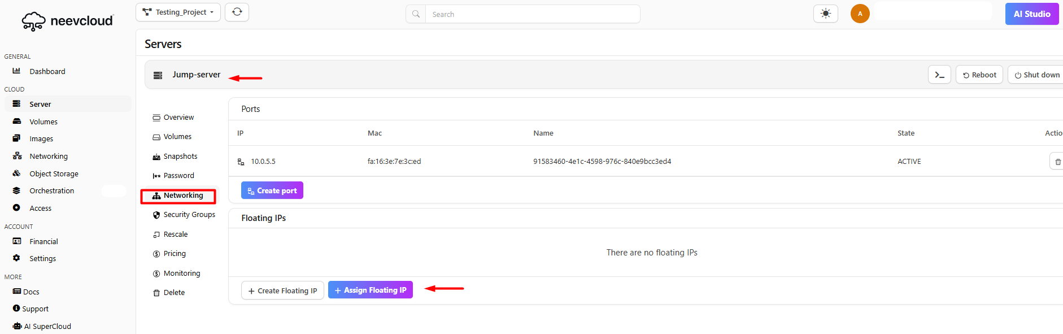Open the Docs link

click(31, 292)
